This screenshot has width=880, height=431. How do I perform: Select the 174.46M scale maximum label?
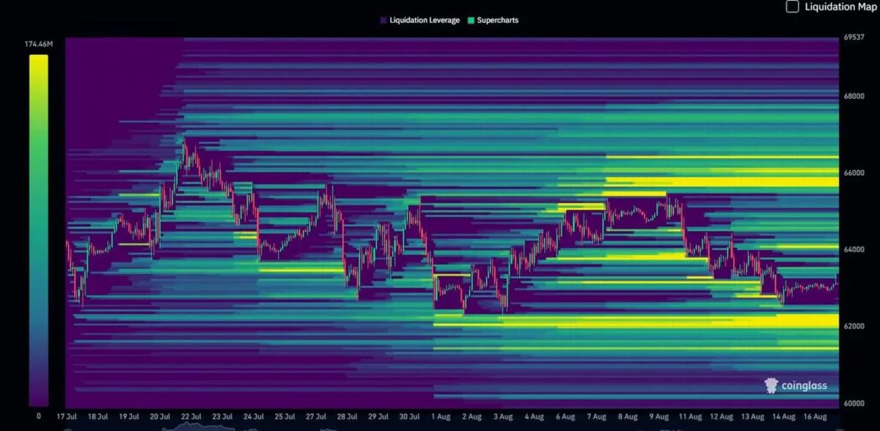point(39,45)
